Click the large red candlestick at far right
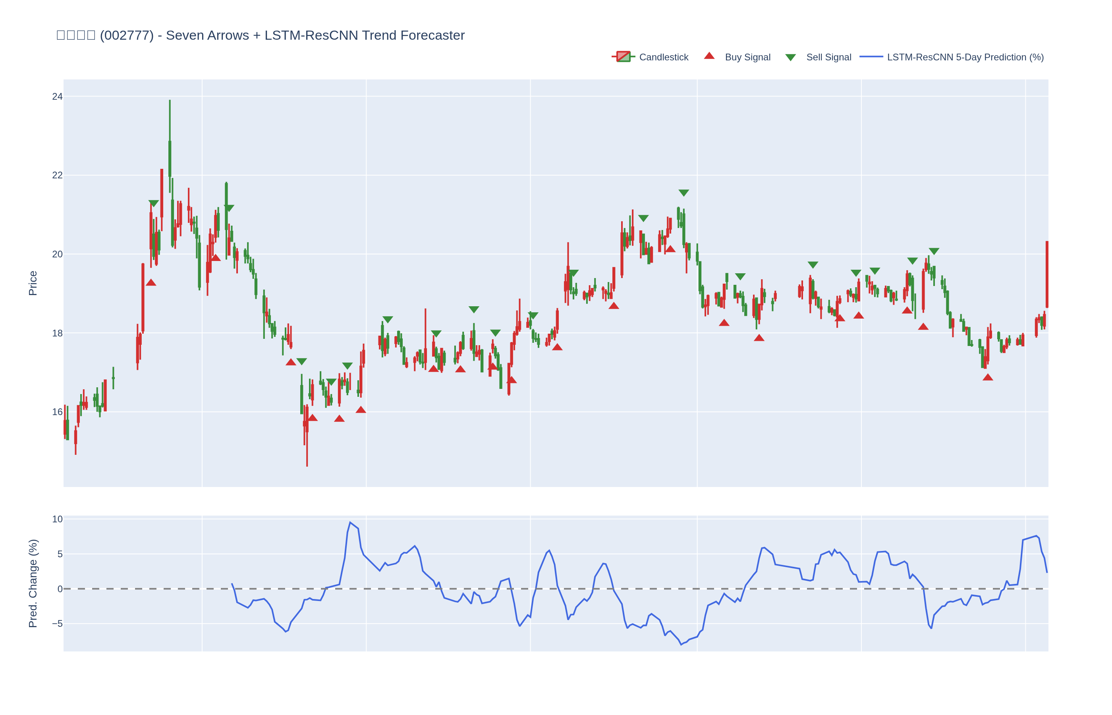The height and width of the screenshot is (715, 1112). pyautogui.click(x=1047, y=274)
